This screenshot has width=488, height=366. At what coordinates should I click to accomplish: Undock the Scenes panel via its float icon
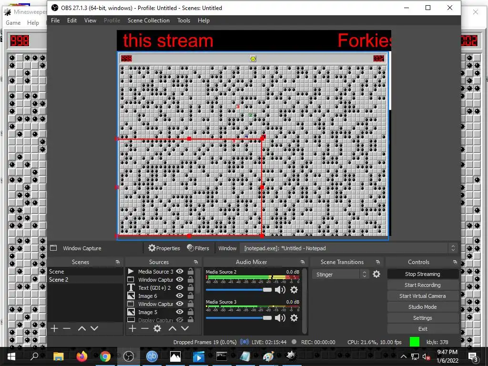pos(118,263)
